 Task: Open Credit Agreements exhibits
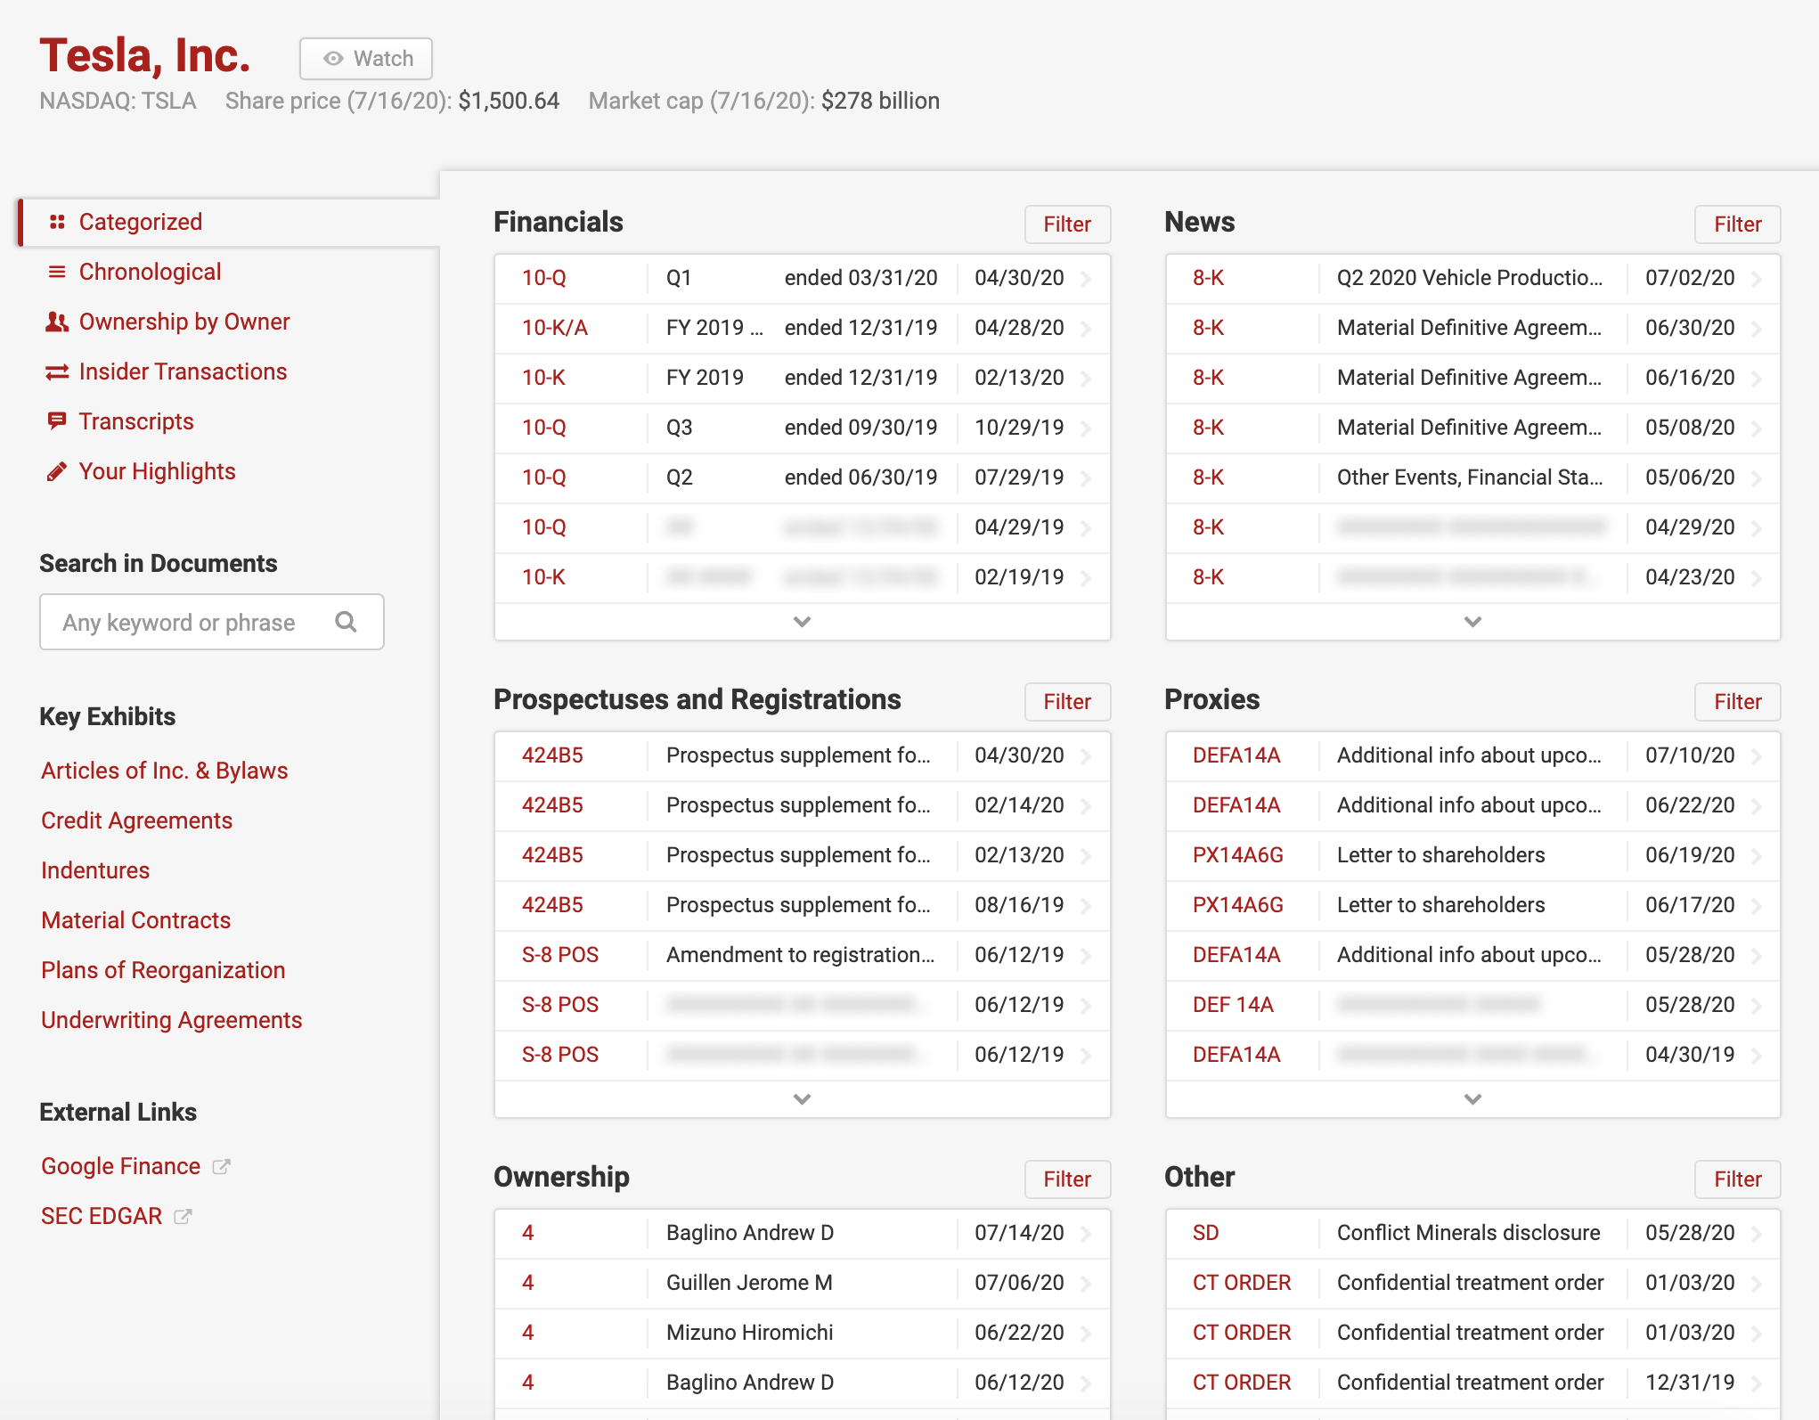point(137,820)
